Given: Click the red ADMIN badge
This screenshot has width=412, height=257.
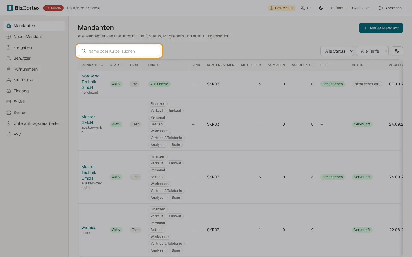Looking at the screenshot, I should tap(53, 8).
